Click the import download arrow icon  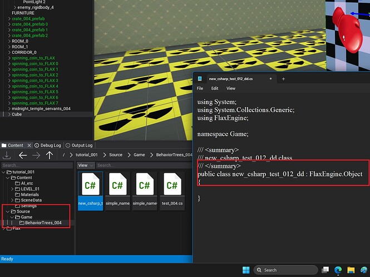tap(7, 155)
